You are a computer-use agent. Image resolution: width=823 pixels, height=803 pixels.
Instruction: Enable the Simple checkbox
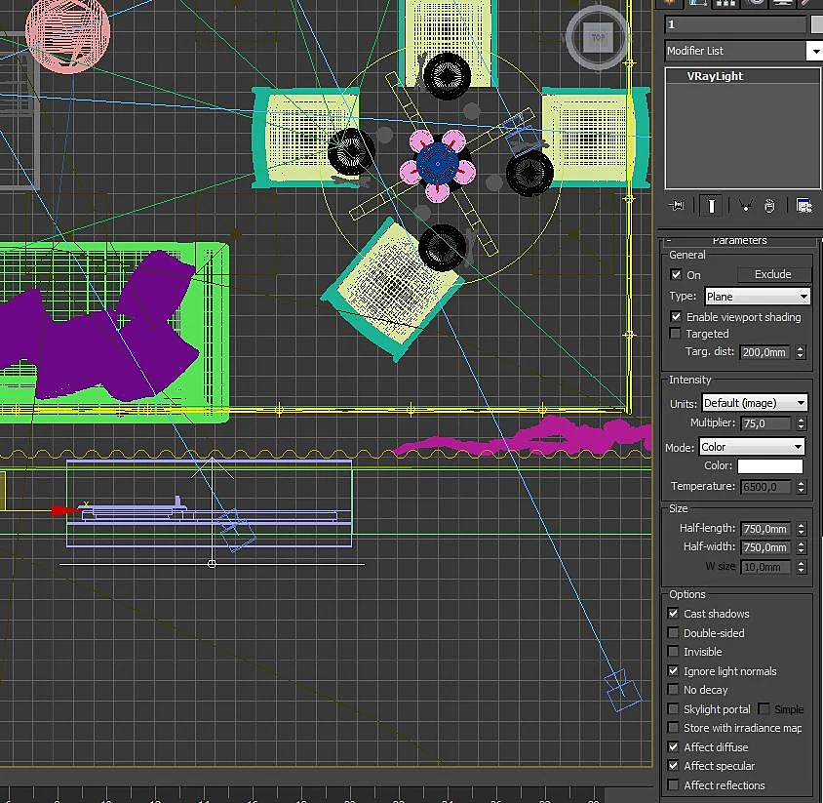pos(764,709)
